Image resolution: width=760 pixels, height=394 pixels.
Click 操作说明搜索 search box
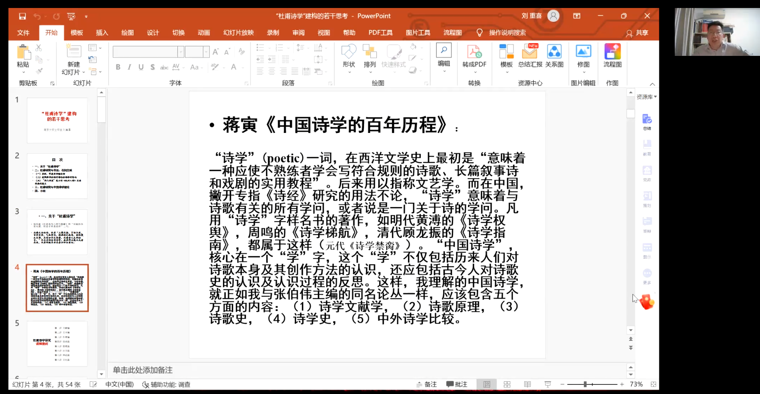pyautogui.click(x=507, y=33)
